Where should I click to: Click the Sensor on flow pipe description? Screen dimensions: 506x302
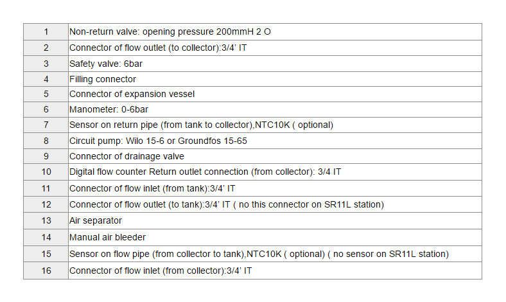click(258, 254)
